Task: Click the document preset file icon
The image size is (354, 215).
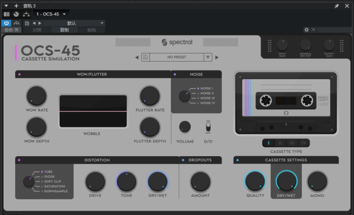Action: (27, 23)
